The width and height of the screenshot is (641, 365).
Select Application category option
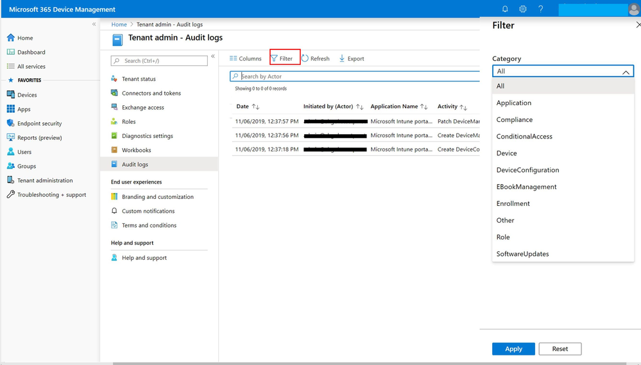pyautogui.click(x=563, y=103)
